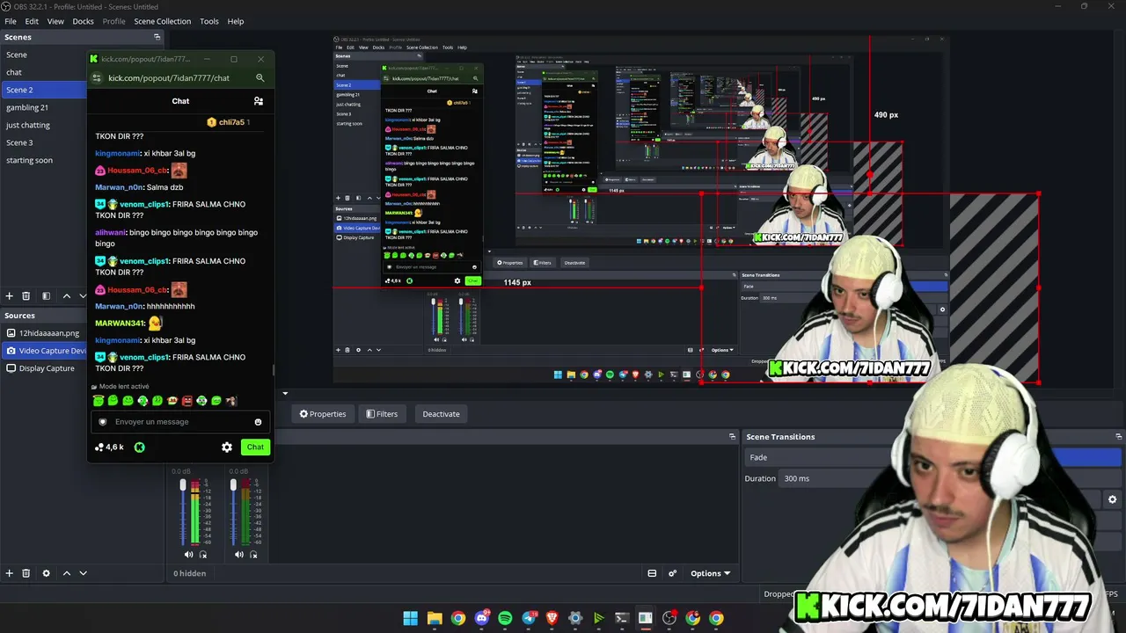Screen dimensions: 1126x633
Task: Open Kick chat settings gear
Action: pos(227,447)
